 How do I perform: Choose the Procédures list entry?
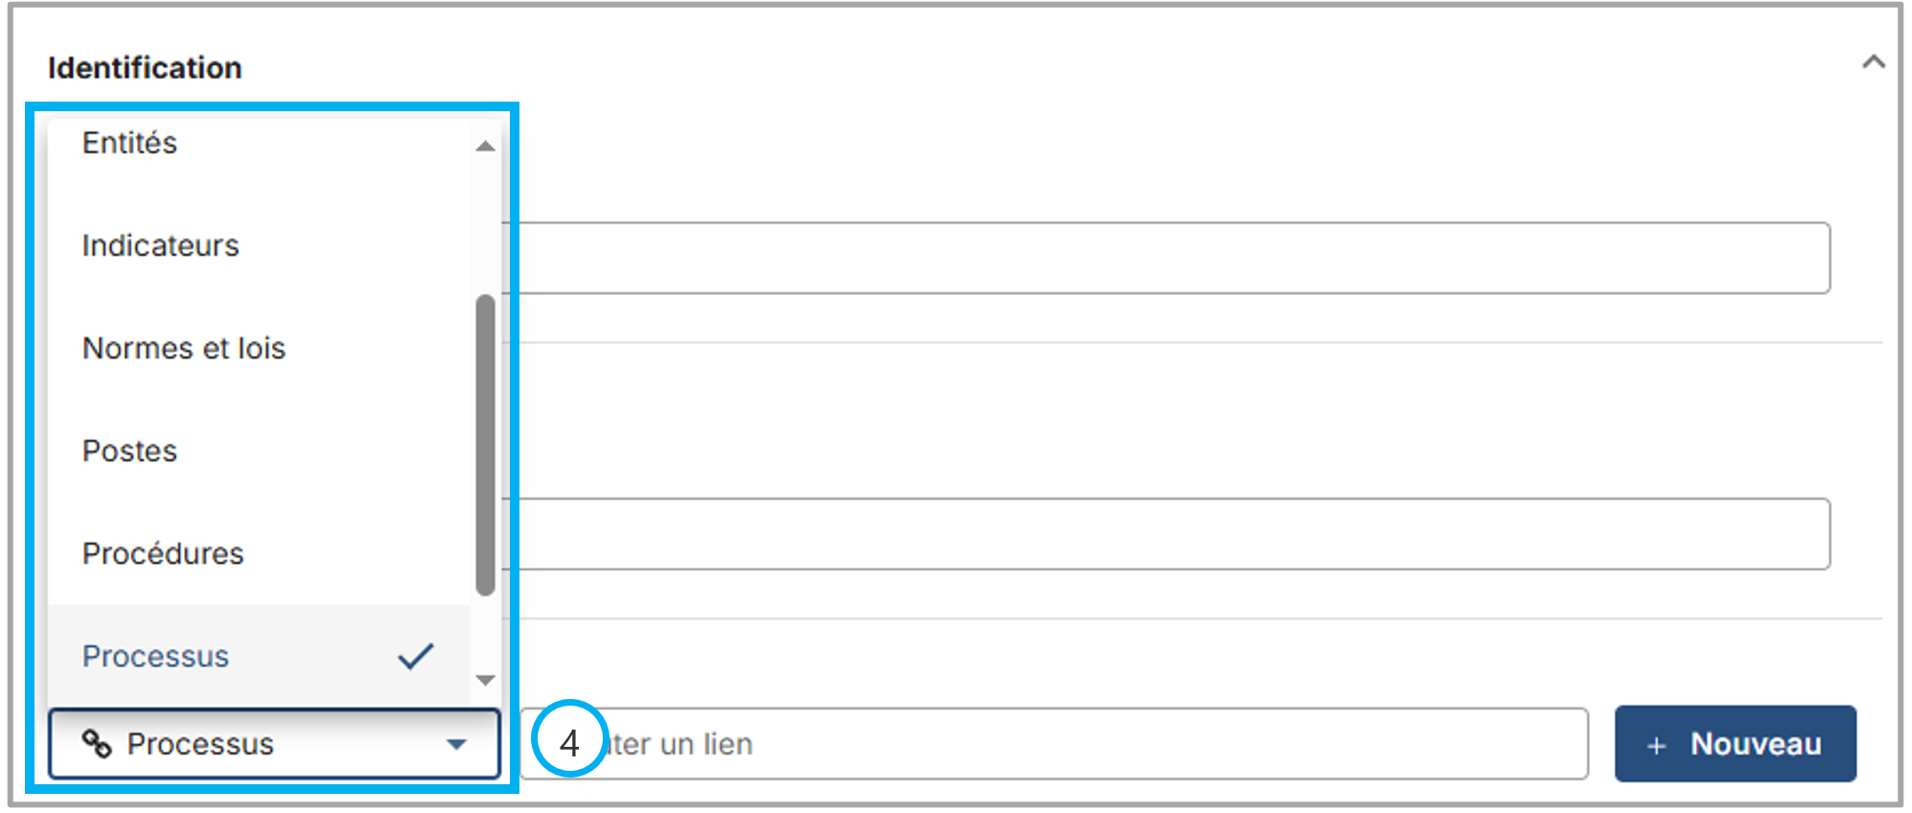tap(163, 553)
